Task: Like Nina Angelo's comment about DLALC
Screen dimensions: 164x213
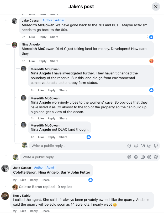Action: [x=32, y=61]
